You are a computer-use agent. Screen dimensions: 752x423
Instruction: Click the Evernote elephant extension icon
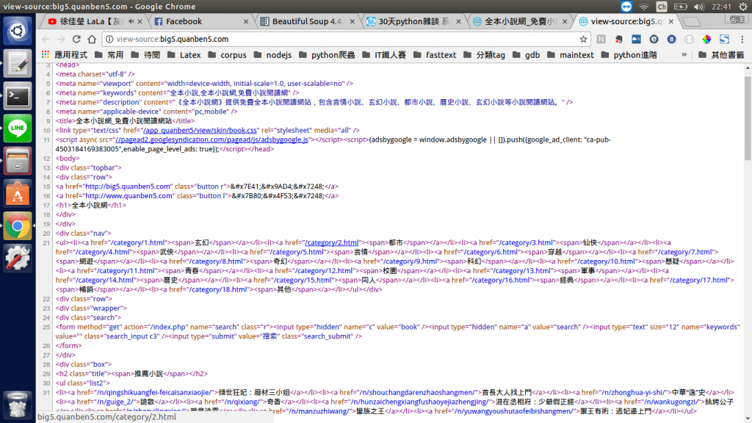coord(618,39)
